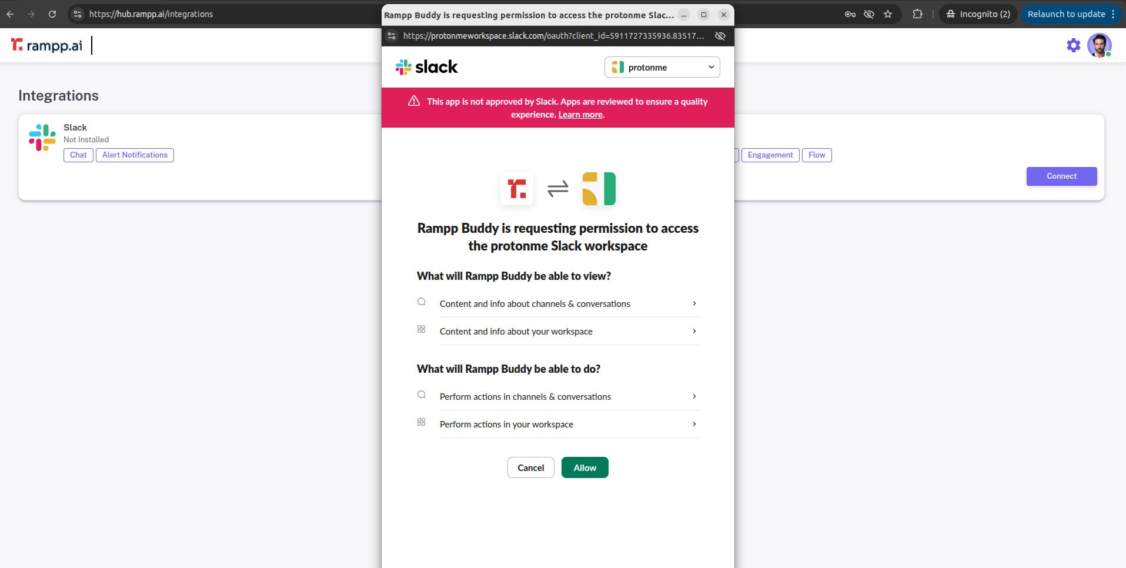Click the Slack integration logo in the card
This screenshot has width=1126, height=568.
42,138
